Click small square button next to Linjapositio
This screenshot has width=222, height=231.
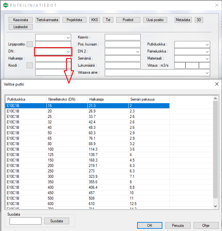29,44
